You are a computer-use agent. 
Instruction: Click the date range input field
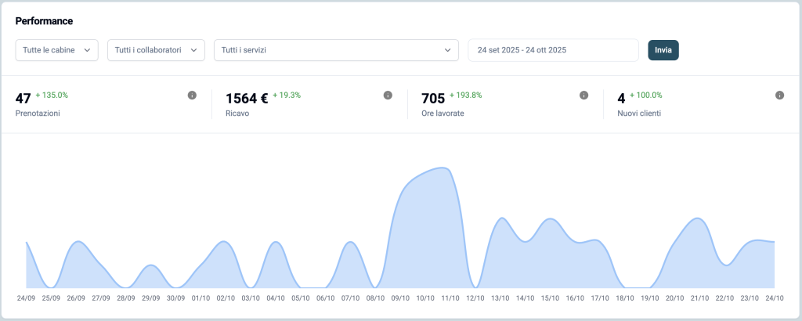pos(553,50)
